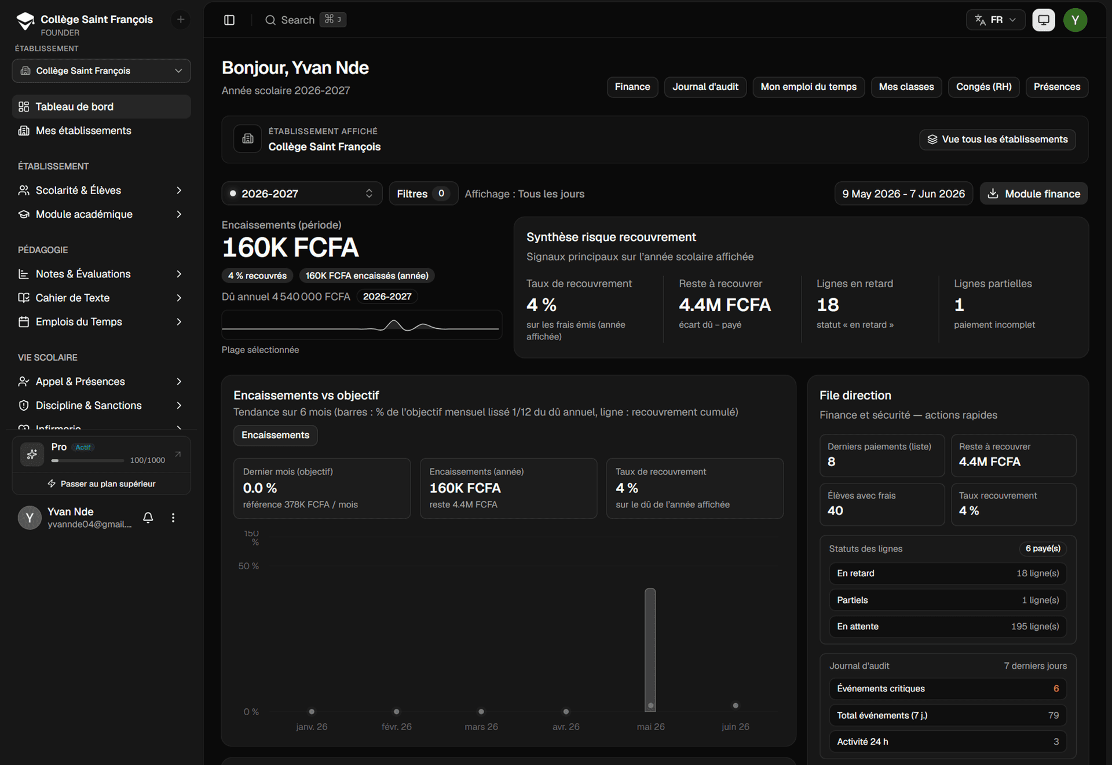The image size is (1112, 765).
Task: Toggle the sidebar panel icon
Action: click(229, 20)
